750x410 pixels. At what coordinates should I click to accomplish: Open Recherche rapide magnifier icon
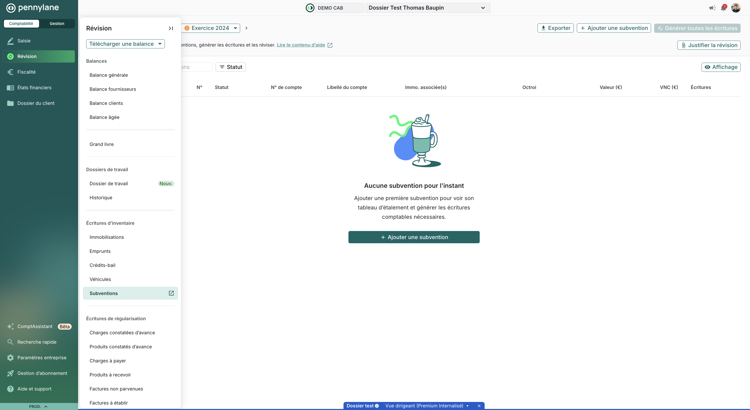(x=10, y=342)
